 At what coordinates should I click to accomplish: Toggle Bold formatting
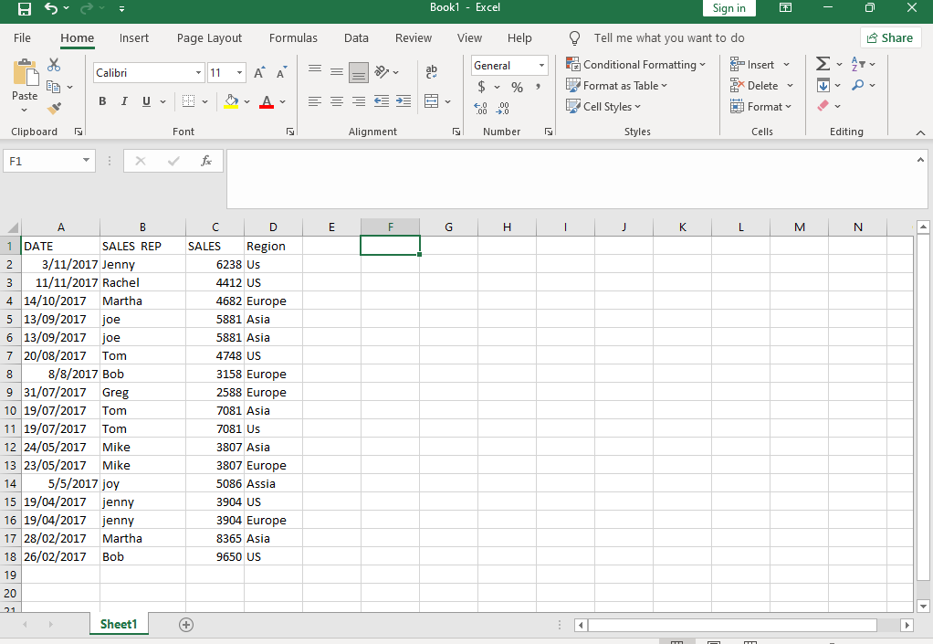click(x=102, y=101)
